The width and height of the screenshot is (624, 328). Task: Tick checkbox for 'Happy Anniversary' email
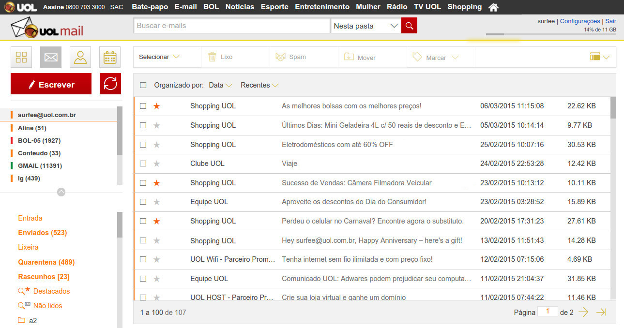(143, 240)
